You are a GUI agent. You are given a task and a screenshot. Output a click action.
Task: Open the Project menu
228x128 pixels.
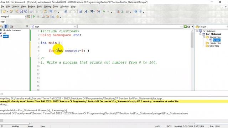point(31,6)
